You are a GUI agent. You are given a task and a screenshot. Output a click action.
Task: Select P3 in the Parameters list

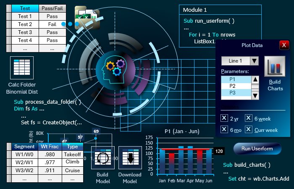tap(235, 93)
